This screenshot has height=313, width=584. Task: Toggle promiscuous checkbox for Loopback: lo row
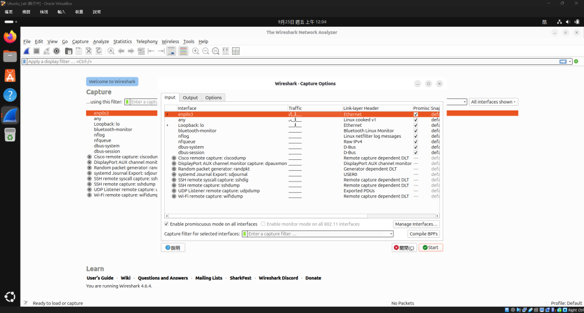[x=416, y=125]
